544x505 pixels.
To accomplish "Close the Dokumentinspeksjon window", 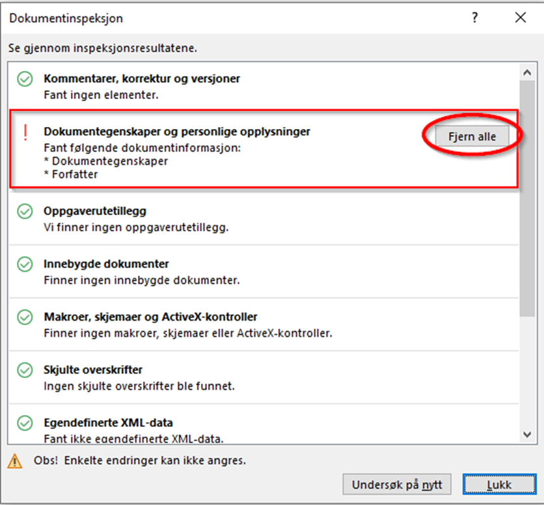I will [521, 18].
